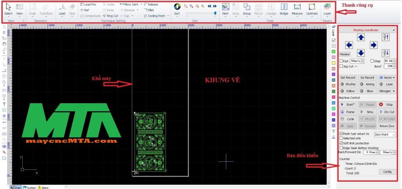Select the Bridge tool in ribbon
The image size is (402, 189).
coord(284,7)
